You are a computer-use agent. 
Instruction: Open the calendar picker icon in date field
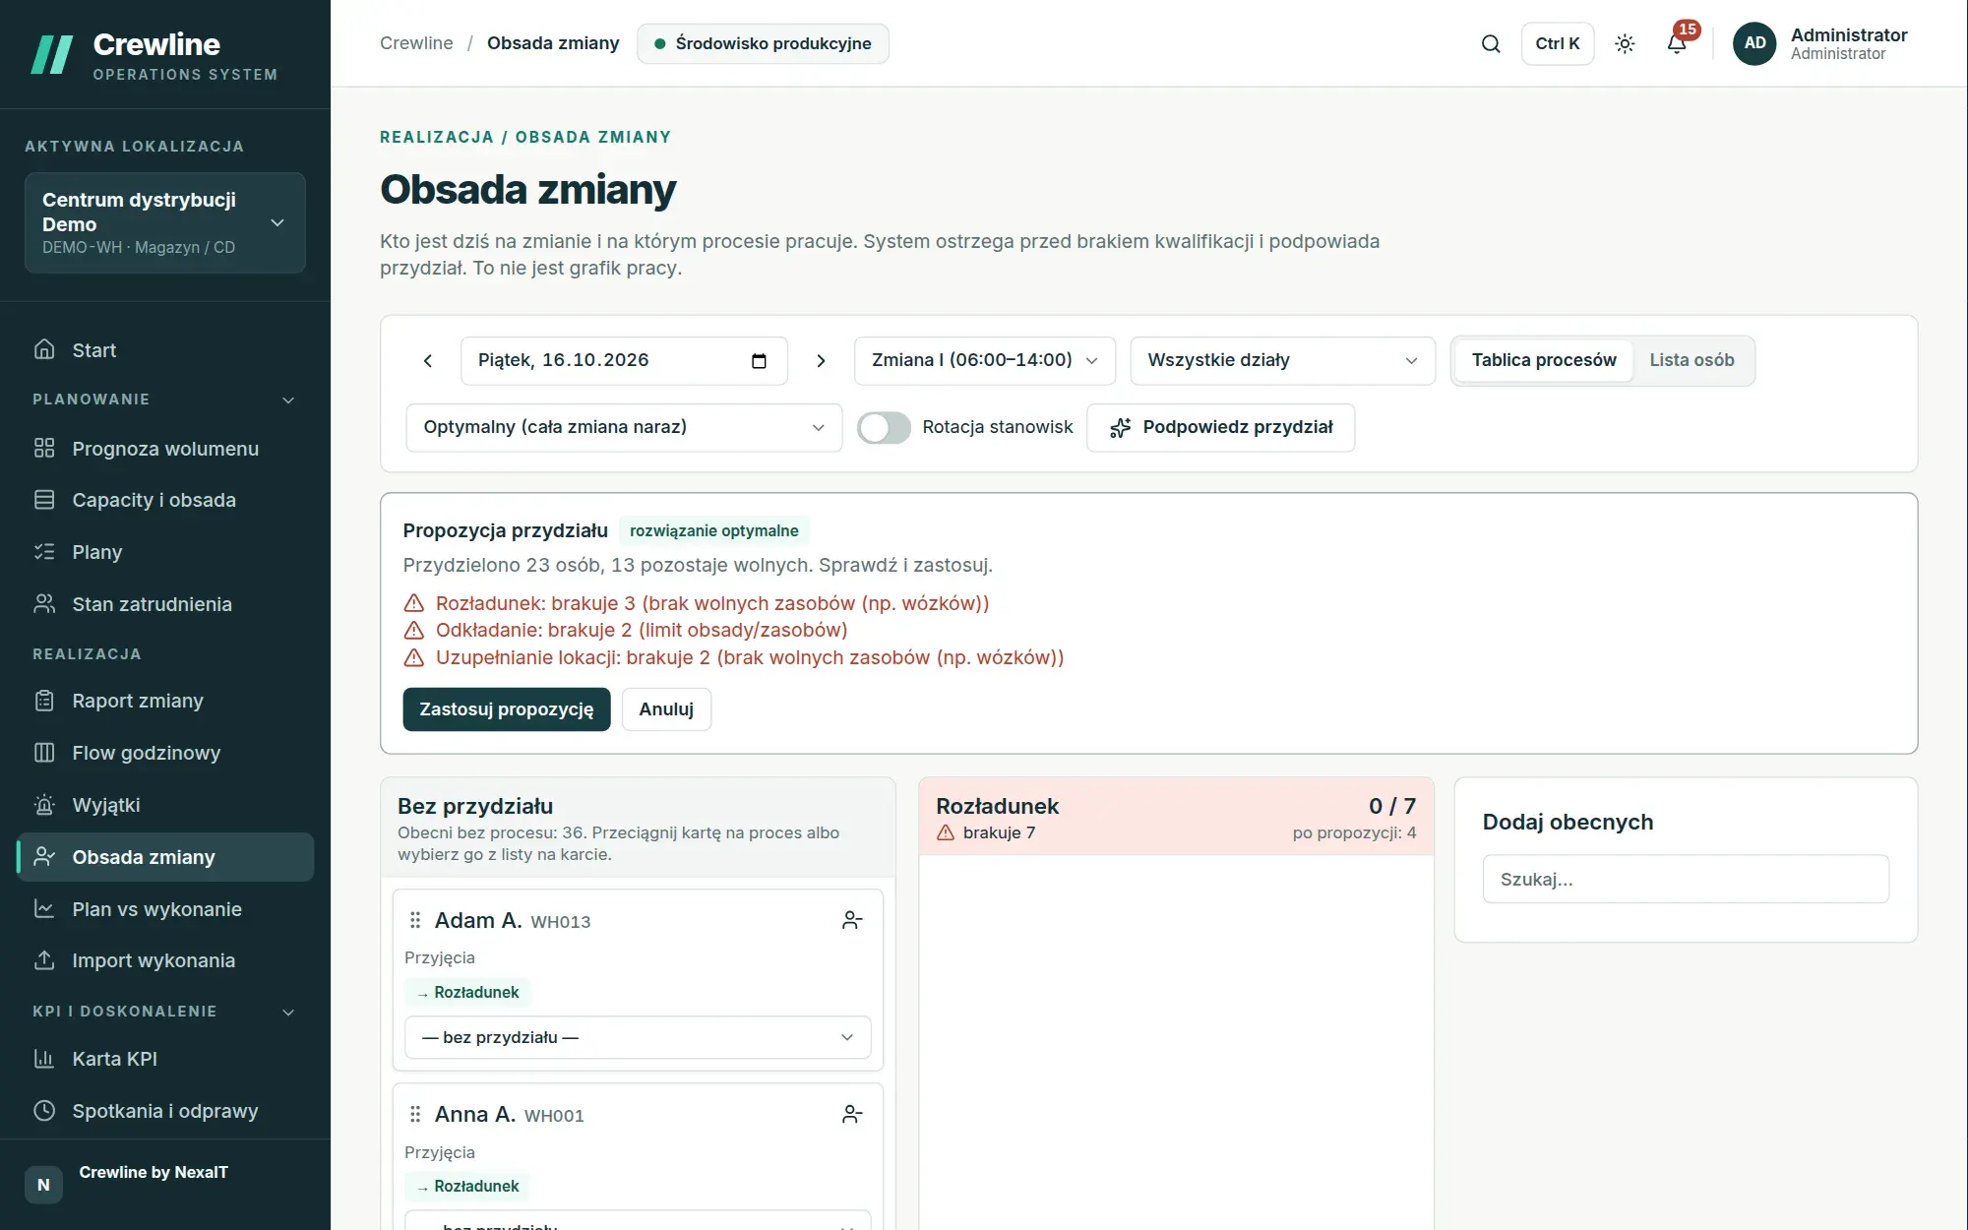click(x=759, y=361)
